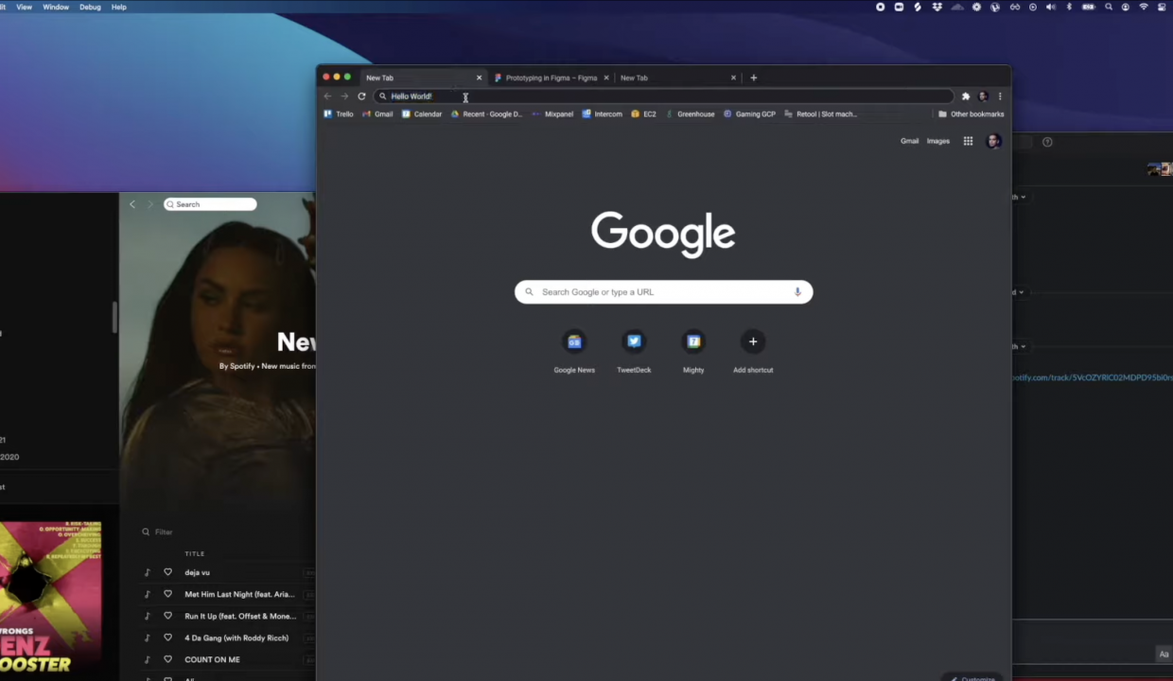Screen dimensions: 1173x681
Task: Open the volume control in the menu bar
Action: pyautogui.click(x=1051, y=7)
